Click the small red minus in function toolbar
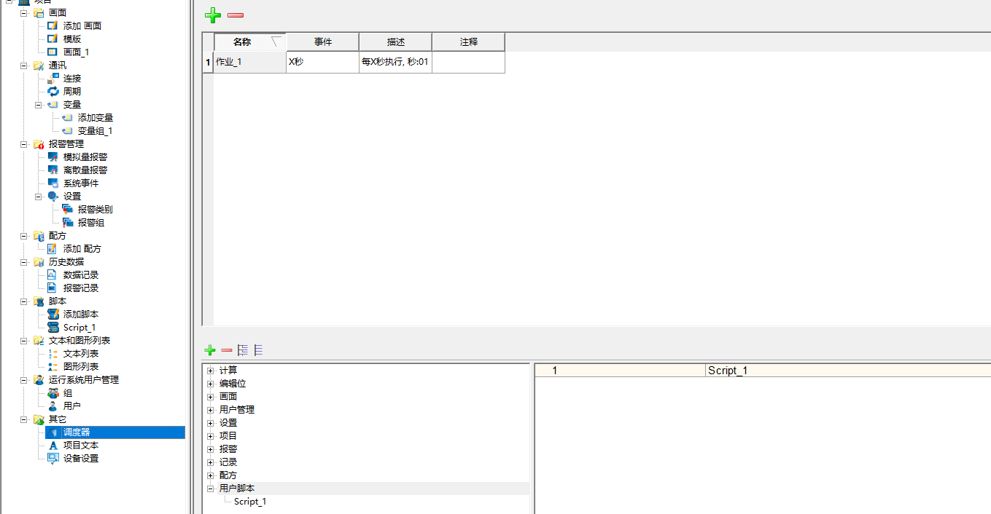 227,350
